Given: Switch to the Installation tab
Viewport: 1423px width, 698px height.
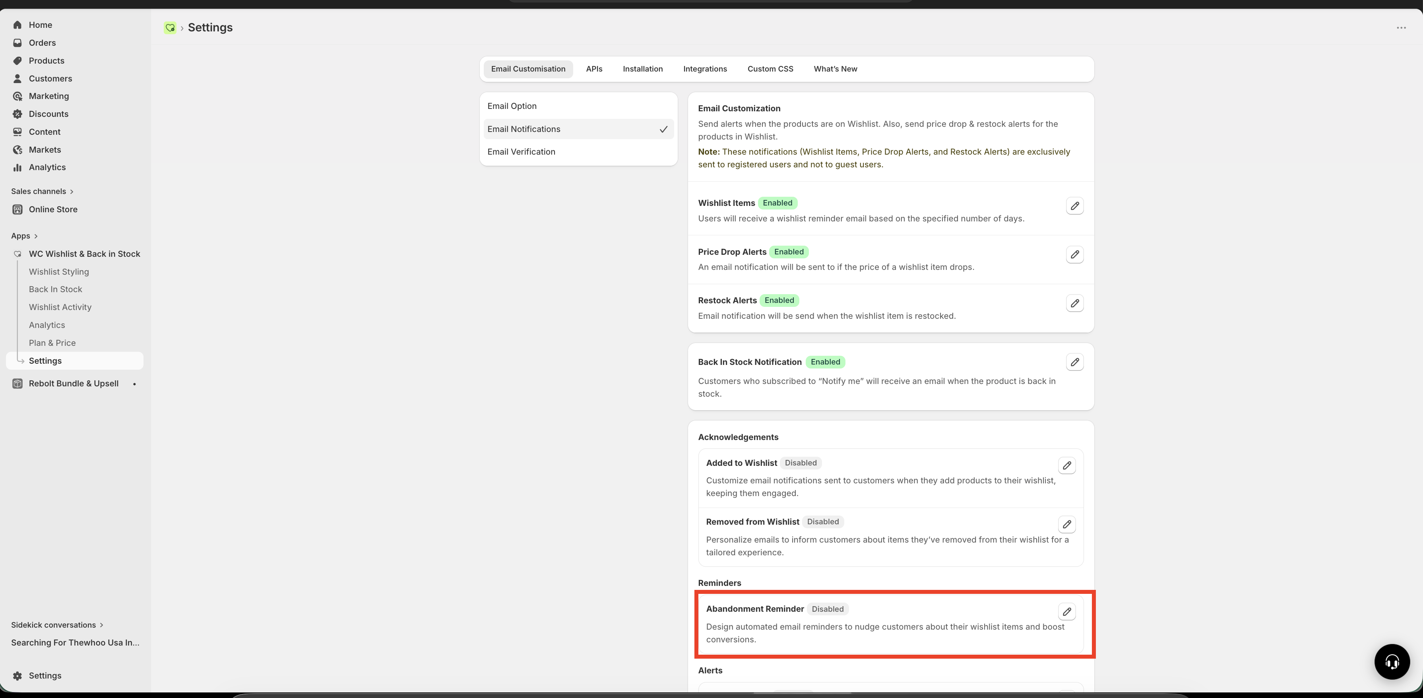Looking at the screenshot, I should [x=642, y=69].
